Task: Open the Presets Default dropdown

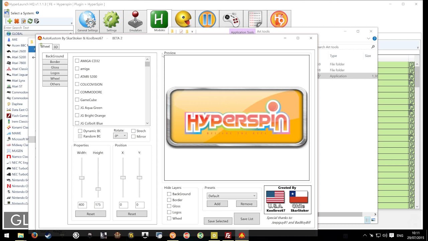Action: click(232, 196)
